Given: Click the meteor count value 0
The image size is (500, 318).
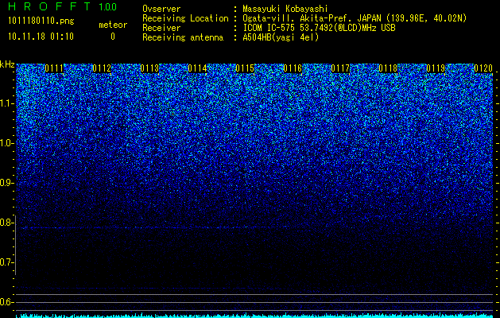Looking at the screenshot, I should [113, 37].
